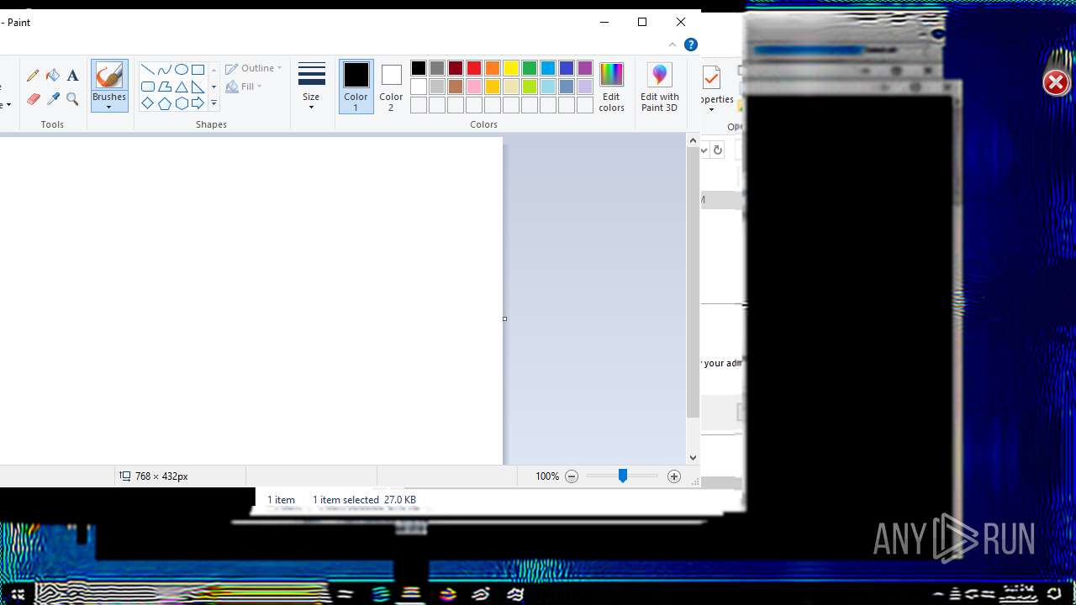Screen dimensions: 1076x605
Task: Choose the Diamond shape
Action: click(x=147, y=103)
